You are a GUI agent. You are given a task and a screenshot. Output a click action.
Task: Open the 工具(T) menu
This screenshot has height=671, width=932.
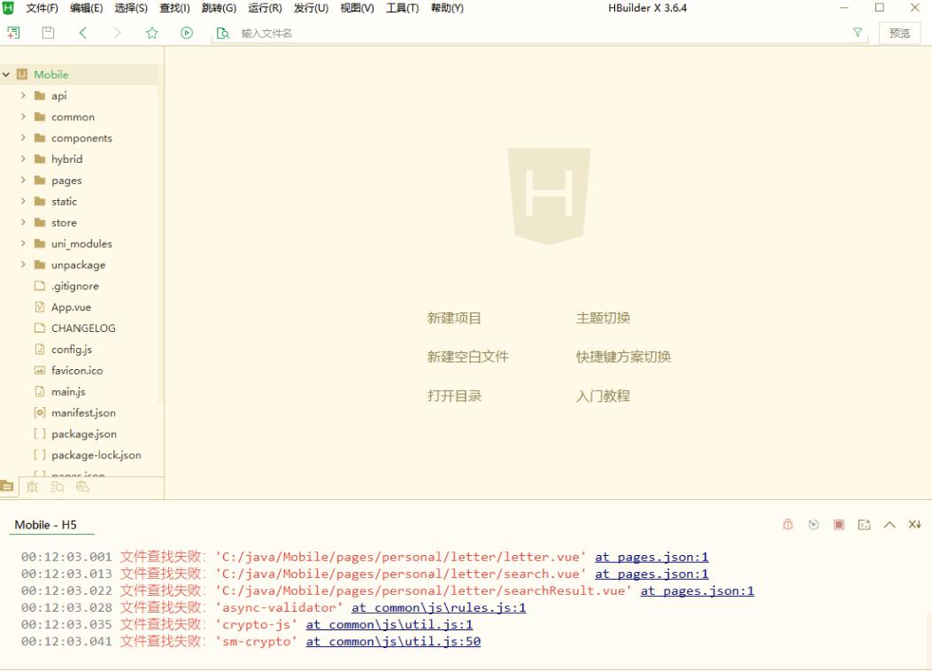coord(403,8)
